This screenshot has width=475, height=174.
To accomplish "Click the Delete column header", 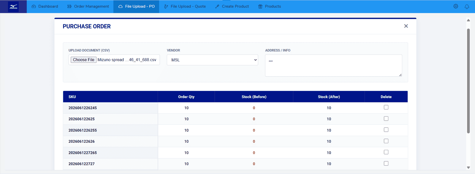I will tap(386, 97).
